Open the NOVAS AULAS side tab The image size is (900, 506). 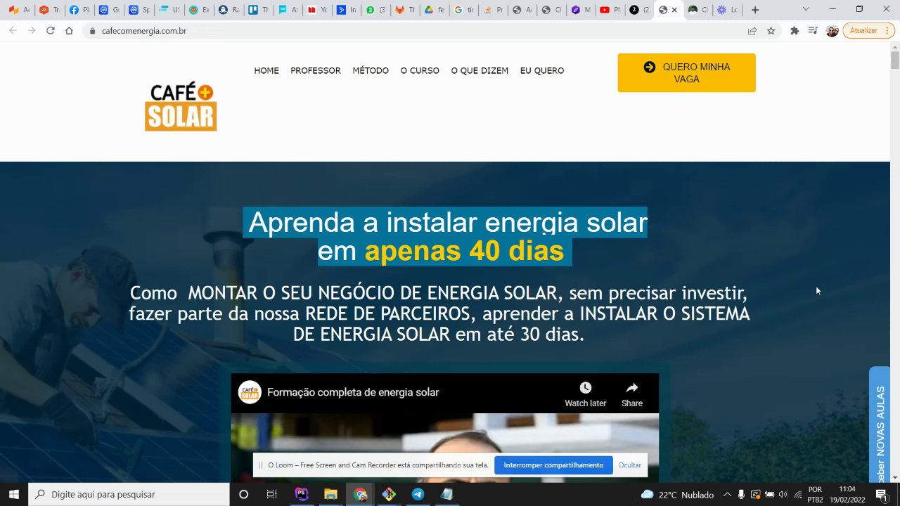click(880, 424)
